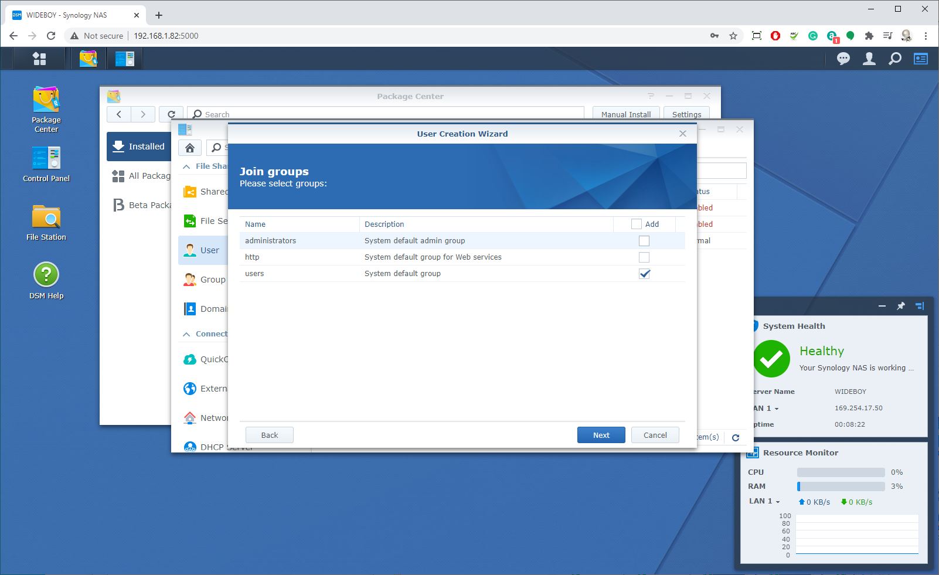Open the DSM Main Menu icon
The height and width of the screenshot is (575, 939).
tap(39, 59)
